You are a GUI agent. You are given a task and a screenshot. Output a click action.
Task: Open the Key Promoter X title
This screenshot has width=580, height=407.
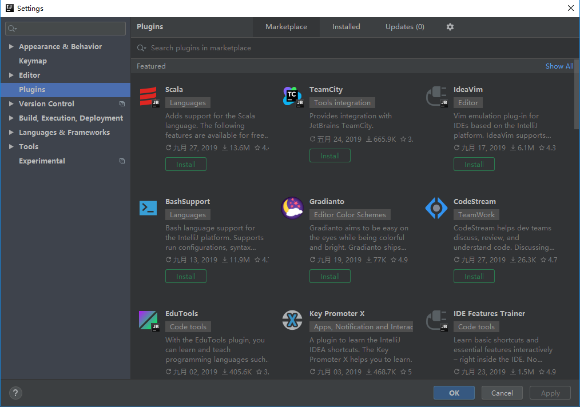(337, 313)
